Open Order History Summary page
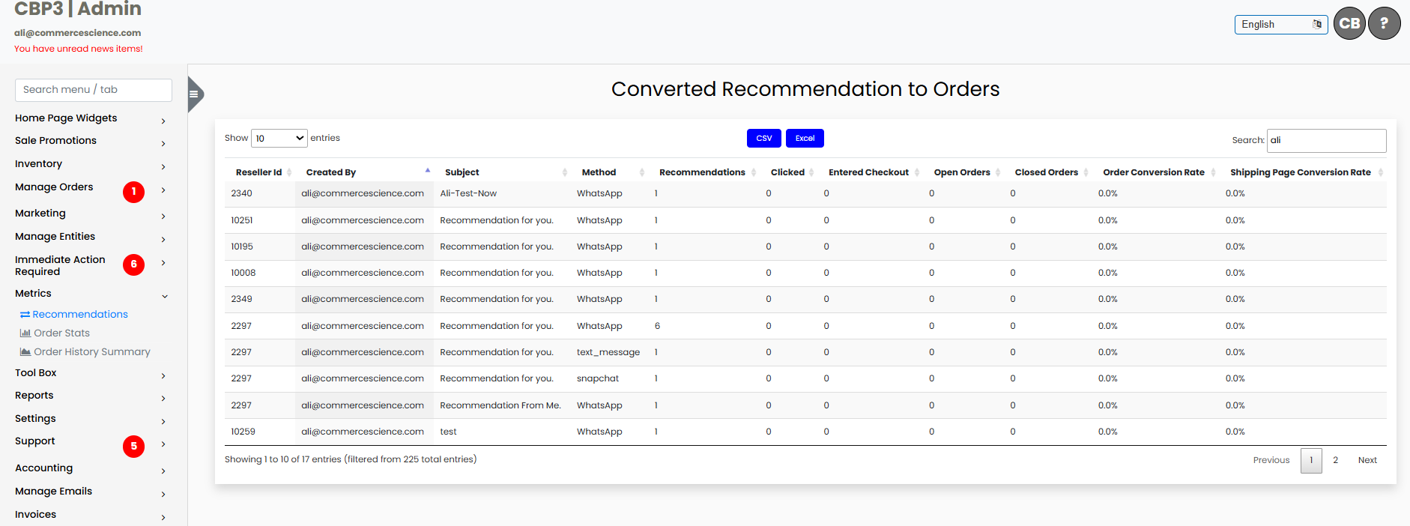This screenshot has width=1410, height=526. [91, 352]
